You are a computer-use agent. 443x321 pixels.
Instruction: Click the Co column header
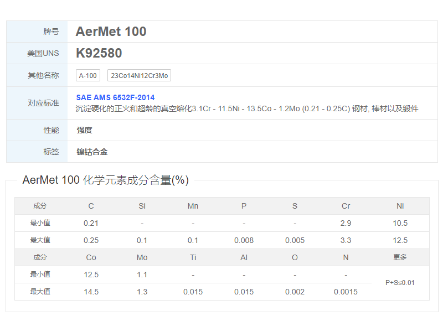[x=91, y=257]
